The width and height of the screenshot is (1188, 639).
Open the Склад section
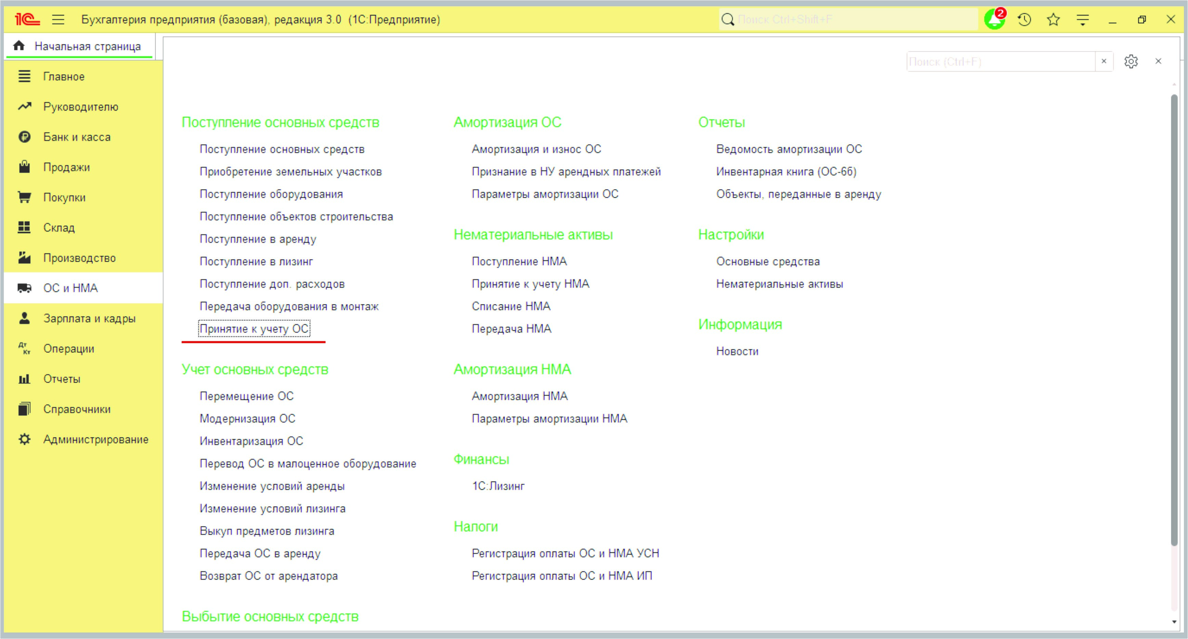tap(59, 227)
